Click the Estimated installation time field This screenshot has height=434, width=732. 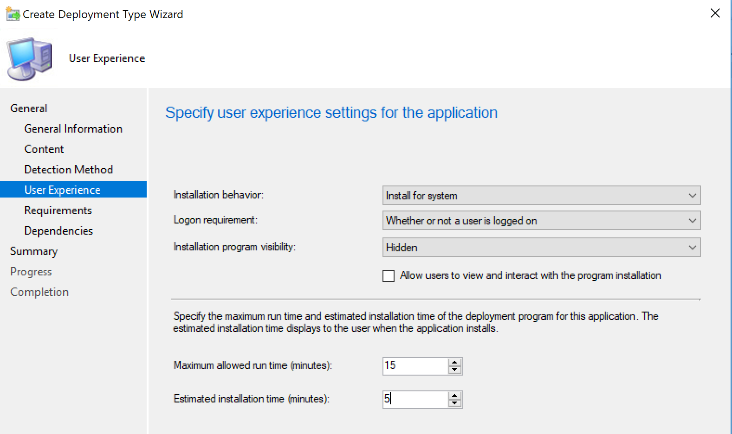click(x=415, y=399)
